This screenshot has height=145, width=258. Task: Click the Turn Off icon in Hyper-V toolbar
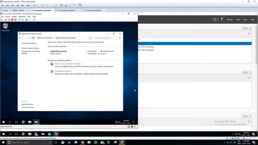point(9,20)
